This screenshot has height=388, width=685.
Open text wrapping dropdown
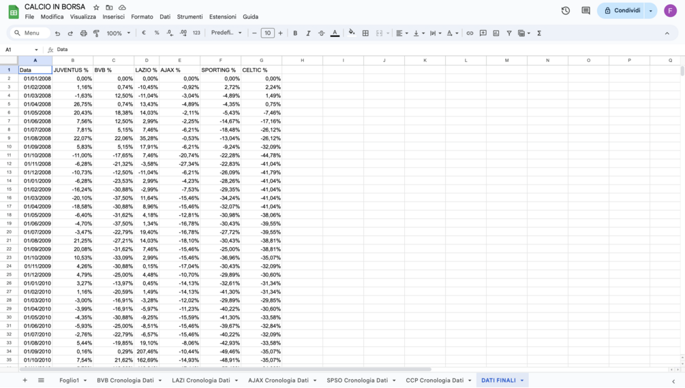(x=436, y=33)
